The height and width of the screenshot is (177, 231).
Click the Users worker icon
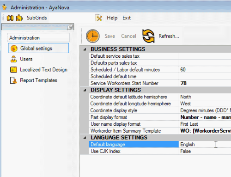tap(13, 59)
